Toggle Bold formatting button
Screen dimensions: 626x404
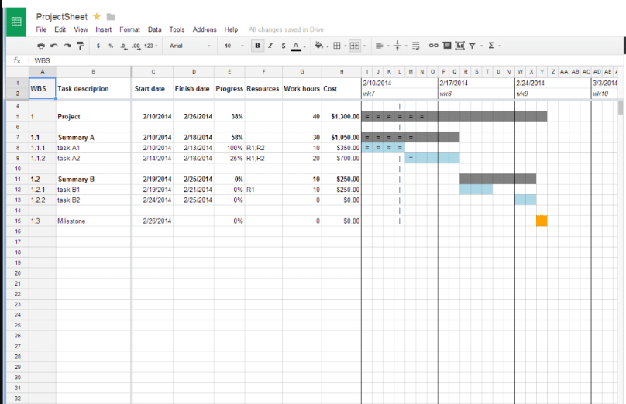(257, 46)
